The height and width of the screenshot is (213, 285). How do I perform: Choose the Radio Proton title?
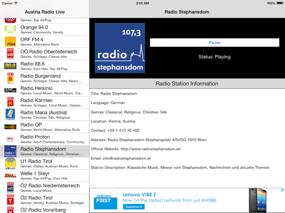pos(35,137)
